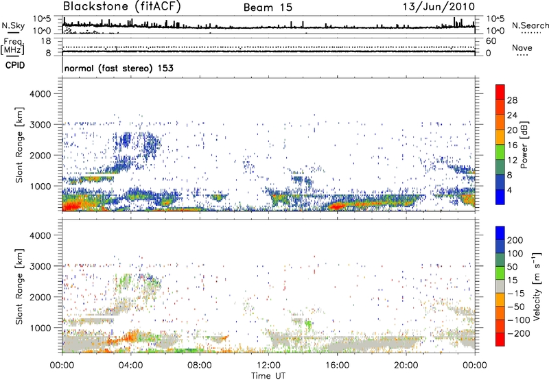The width and height of the screenshot is (549, 380).
Task: Pick the blue top segment of Velocity colorbar
Action: pyautogui.click(x=500, y=233)
